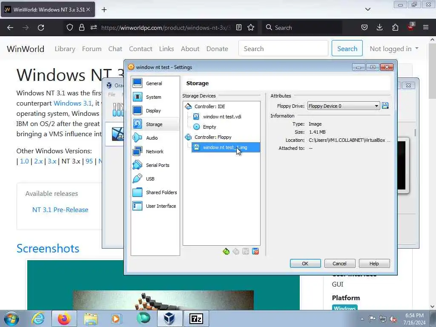Bookmark this page with the star icon
This screenshot has width=436, height=327.
pyautogui.click(x=251, y=28)
